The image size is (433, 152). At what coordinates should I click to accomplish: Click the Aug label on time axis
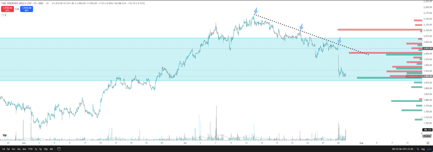click(361, 143)
